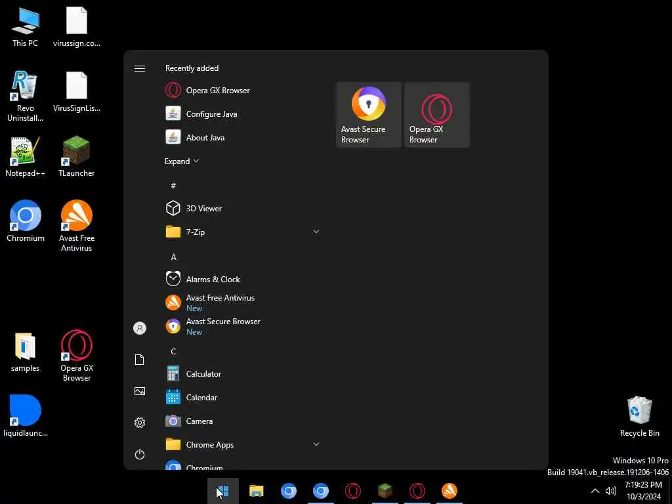
Task: Open File Explorer from taskbar
Action: pos(257,491)
